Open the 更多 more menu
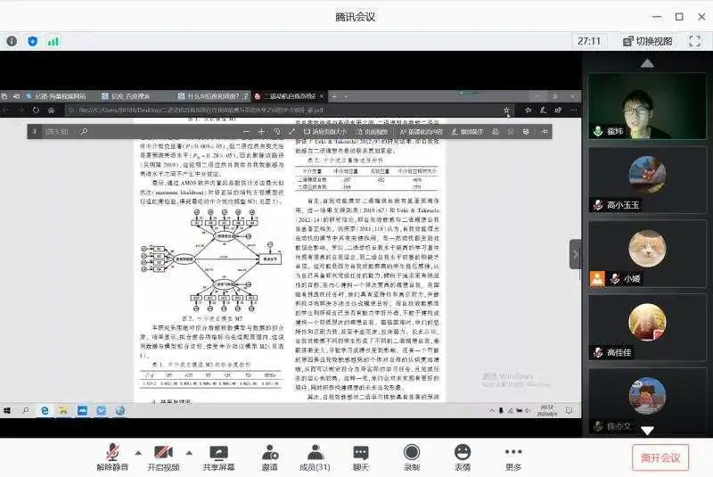 click(x=512, y=456)
